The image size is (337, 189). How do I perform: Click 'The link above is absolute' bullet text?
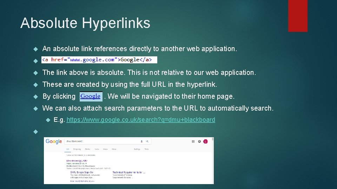[149, 73]
